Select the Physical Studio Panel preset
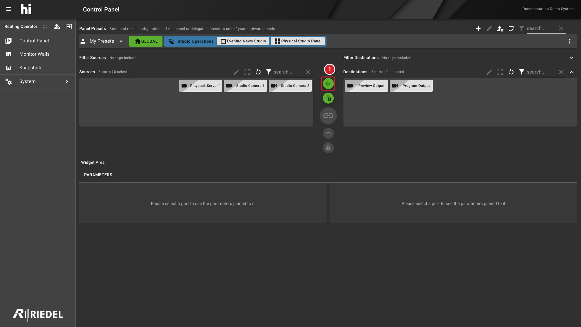581x327 pixels. click(x=298, y=41)
